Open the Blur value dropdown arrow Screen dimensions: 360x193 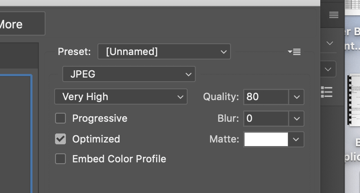296,119
